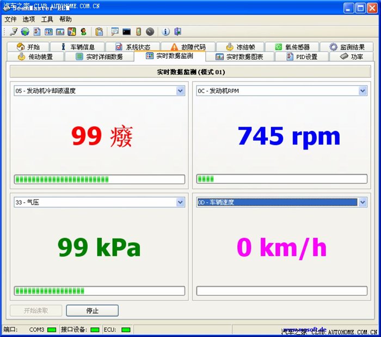Open the black terminal console icon
381x337 pixels.
click(x=126, y=32)
